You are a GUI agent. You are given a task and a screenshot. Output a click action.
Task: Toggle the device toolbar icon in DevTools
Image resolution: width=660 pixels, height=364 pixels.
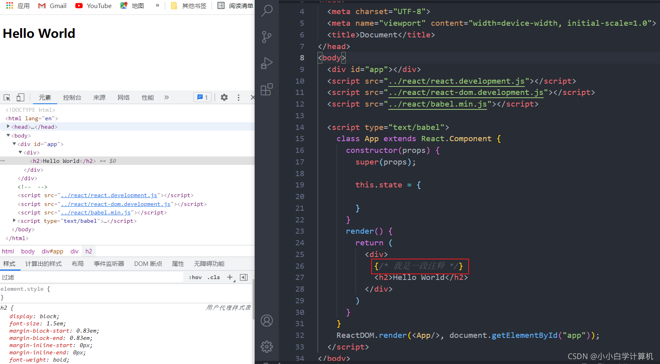[20, 97]
